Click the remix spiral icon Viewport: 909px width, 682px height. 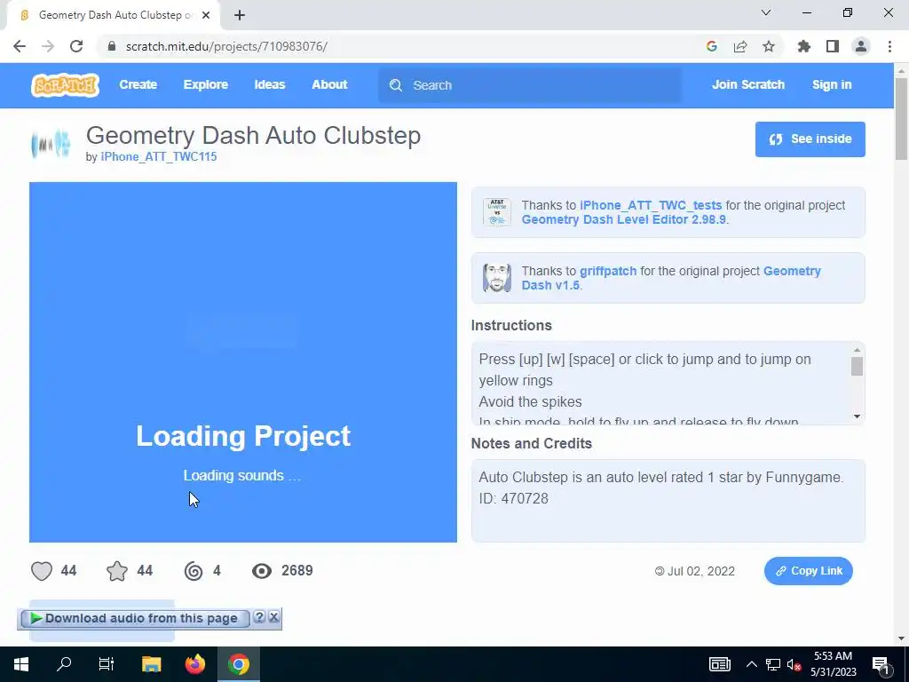tap(194, 571)
